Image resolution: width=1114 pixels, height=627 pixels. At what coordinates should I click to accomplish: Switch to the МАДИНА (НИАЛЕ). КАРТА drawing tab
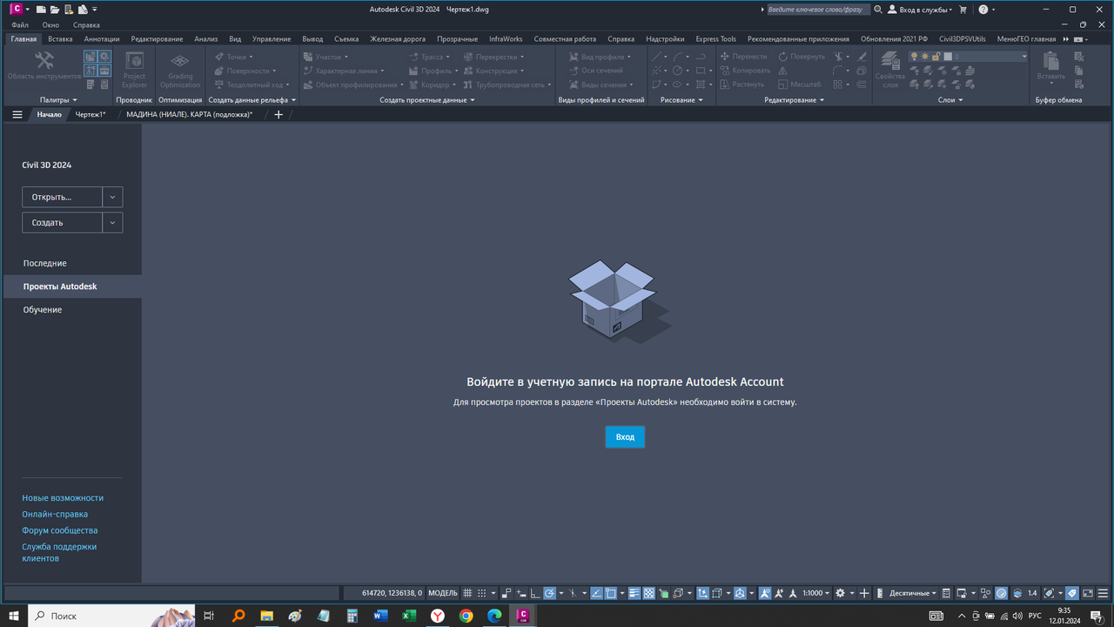[190, 114]
